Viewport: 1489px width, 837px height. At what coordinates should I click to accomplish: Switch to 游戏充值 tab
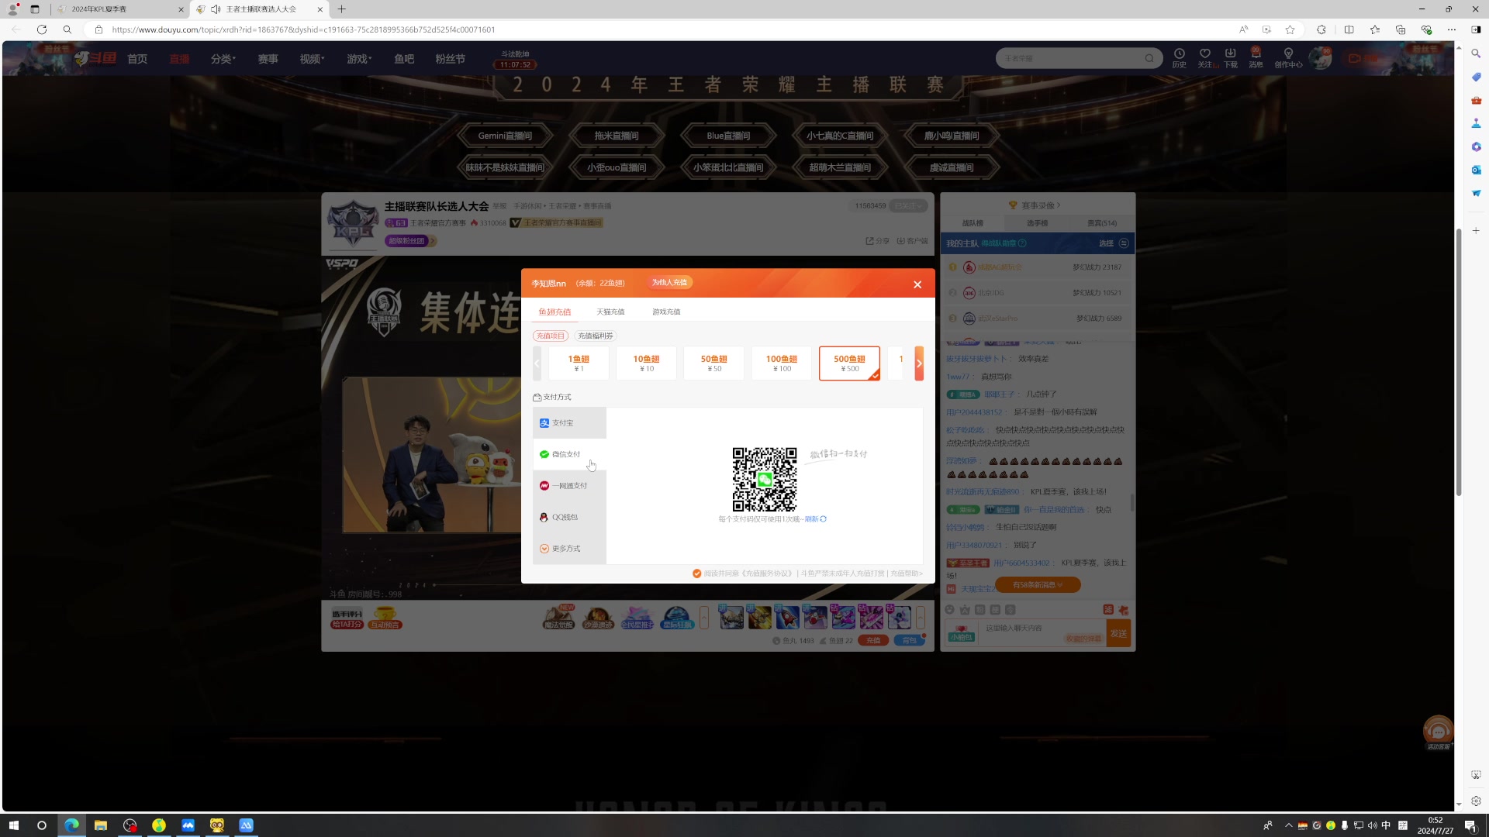tap(666, 312)
